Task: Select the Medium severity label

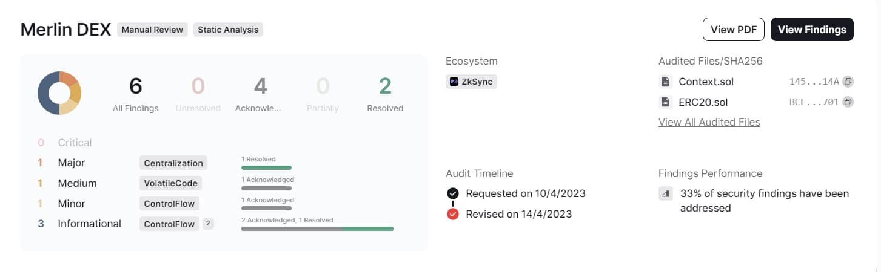Action: click(x=77, y=183)
